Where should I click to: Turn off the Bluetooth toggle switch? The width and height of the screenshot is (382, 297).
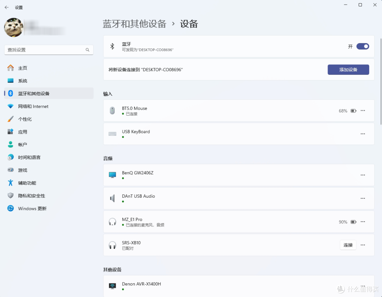(x=363, y=46)
